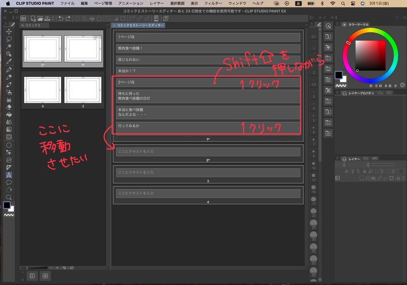Click the smartphone connect icon in command bar
The height and width of the screenshot is (285, 407).
click(156, 18)
